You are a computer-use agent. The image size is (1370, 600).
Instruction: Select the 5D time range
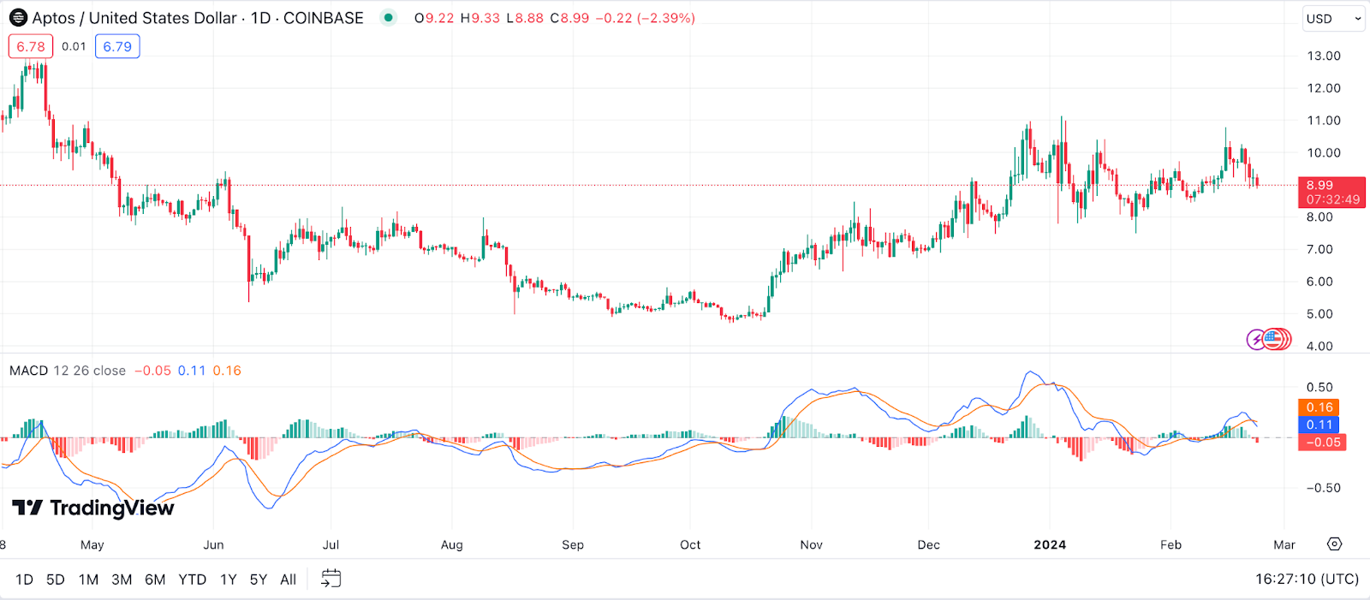56,579
